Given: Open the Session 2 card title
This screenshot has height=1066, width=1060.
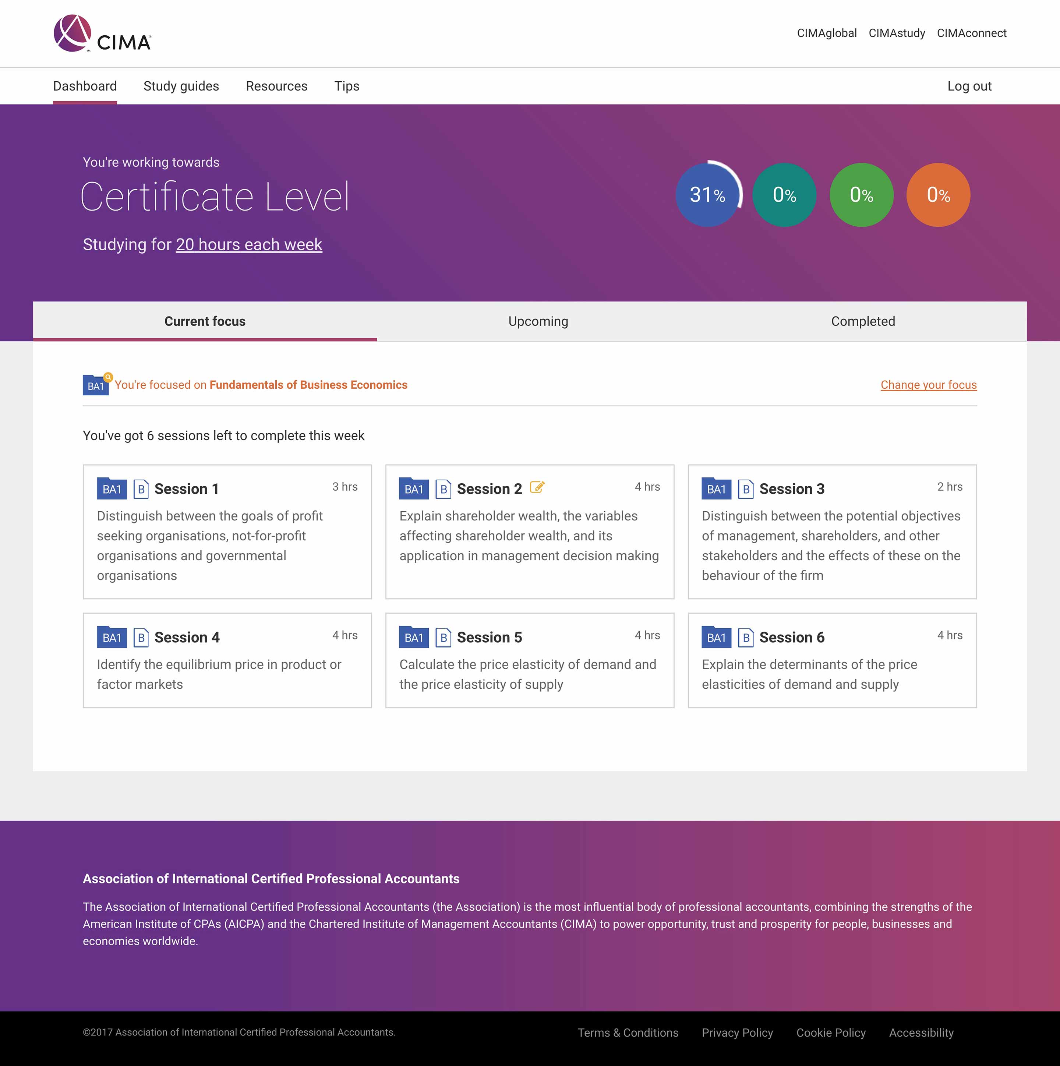Looking at the screenshot, I should (x=490, y=489).
